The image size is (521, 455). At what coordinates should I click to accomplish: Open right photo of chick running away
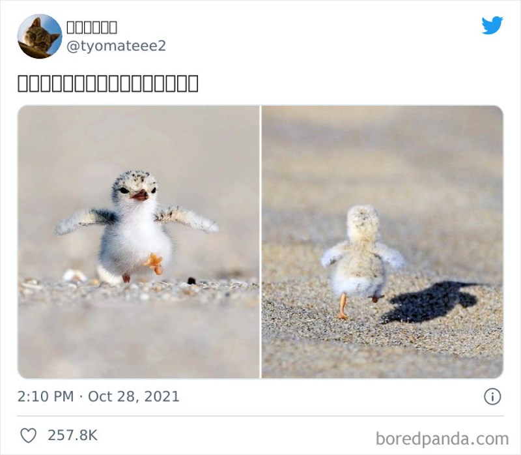(382, 242)
